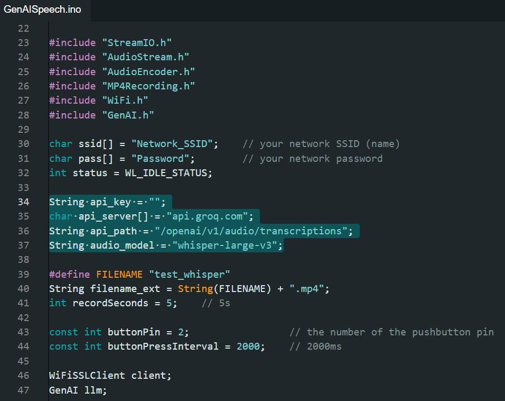Image resolution: width=505 pixels, height=401 pixels.
Task: Click the GenAI llm declaration
Action: pyautogui.click(x=78, y=390)
